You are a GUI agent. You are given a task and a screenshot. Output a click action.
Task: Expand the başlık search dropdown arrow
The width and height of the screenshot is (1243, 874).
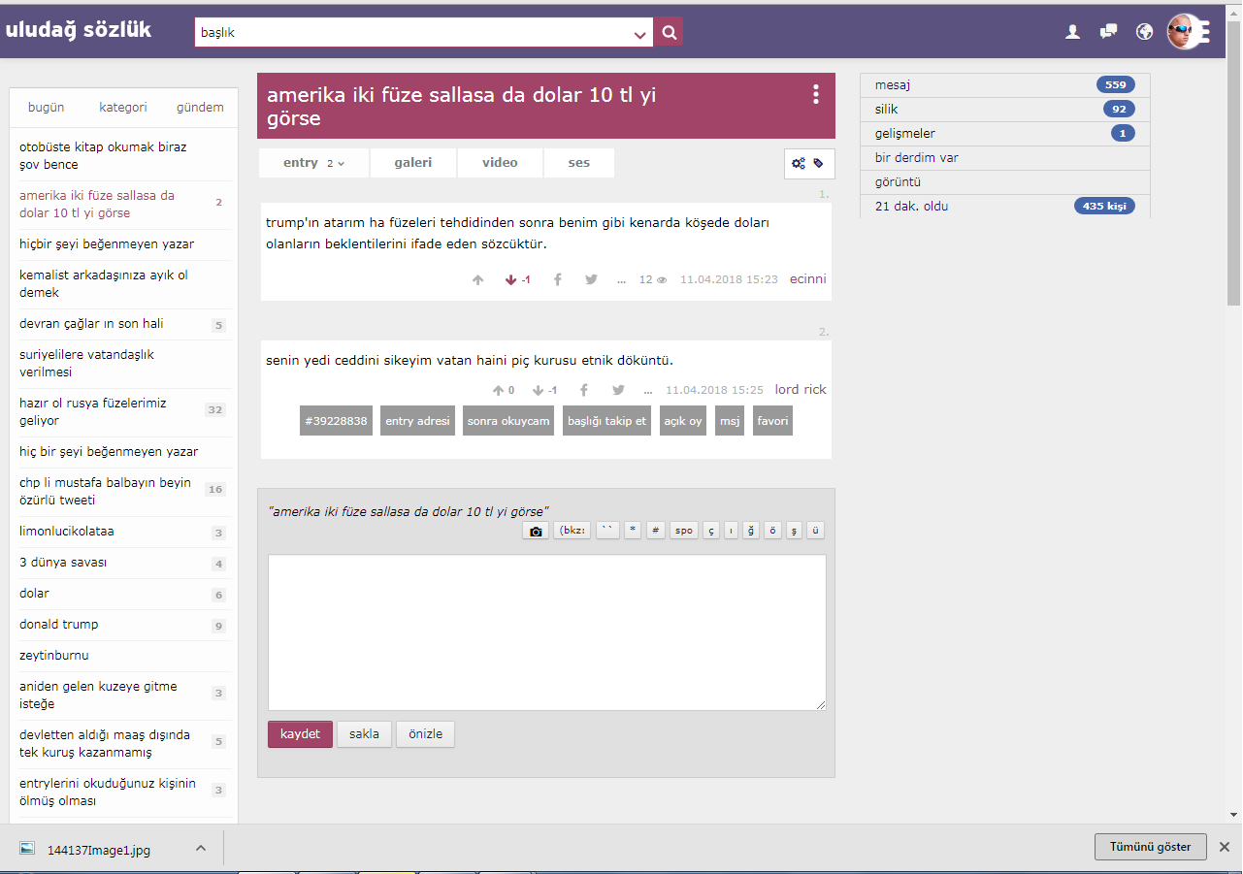click(640, 34)
